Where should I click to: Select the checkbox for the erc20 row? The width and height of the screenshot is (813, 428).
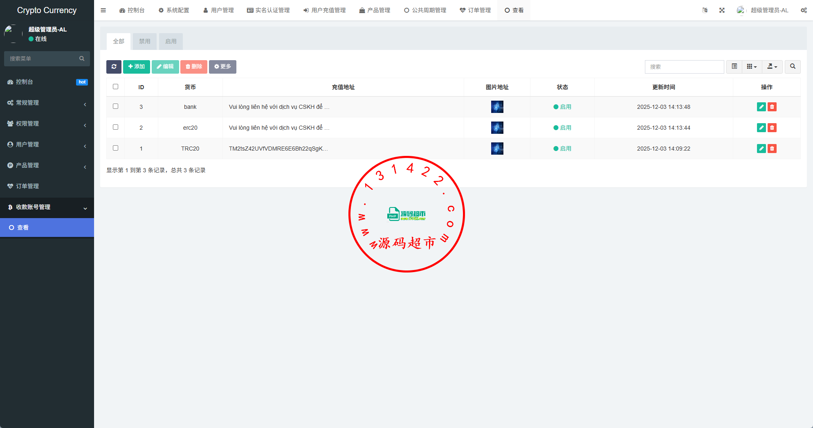click(115, 127)
